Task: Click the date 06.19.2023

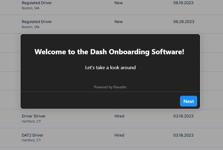Action: [183, 3]
